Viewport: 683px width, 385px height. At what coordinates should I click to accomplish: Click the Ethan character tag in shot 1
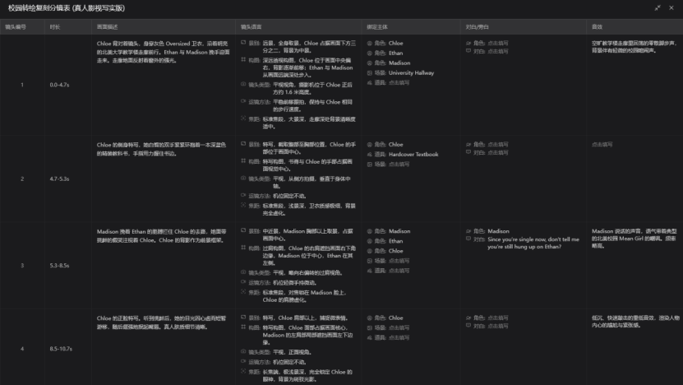pyautogui.click(x=395, y=53)
